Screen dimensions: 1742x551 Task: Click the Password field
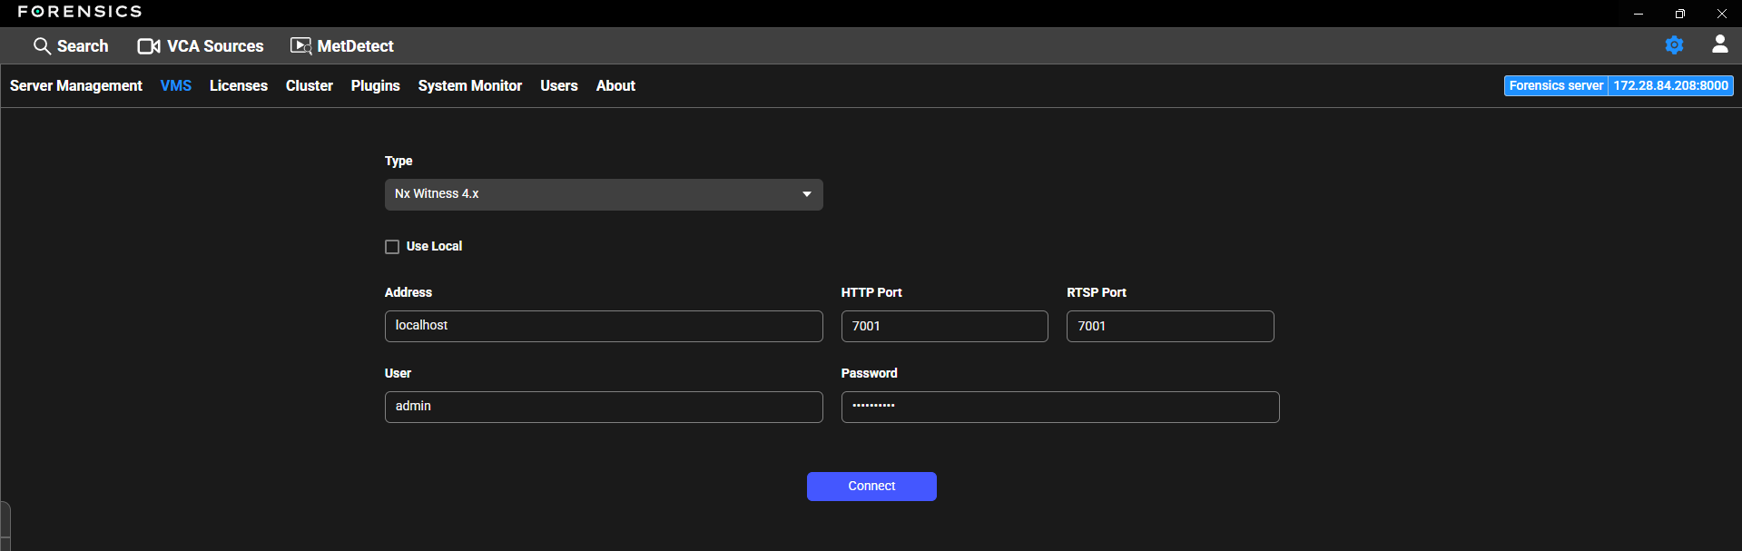(1059, 407)
